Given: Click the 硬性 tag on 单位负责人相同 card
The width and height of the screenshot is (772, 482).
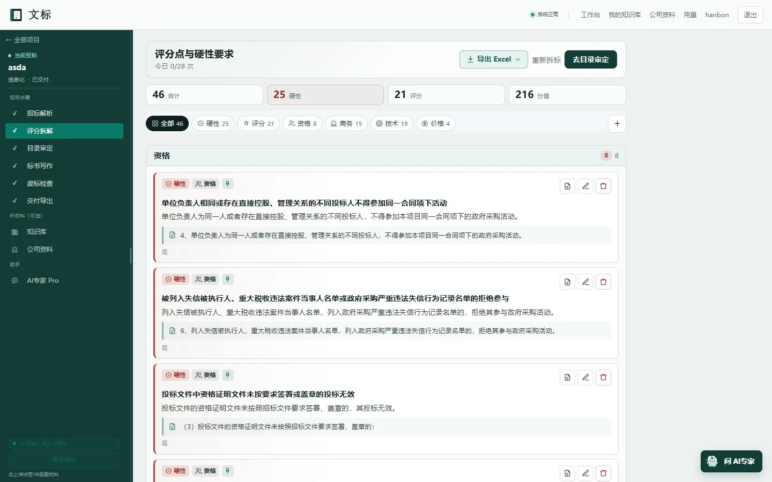Looking at the screenshot, I should pos(175,184).
